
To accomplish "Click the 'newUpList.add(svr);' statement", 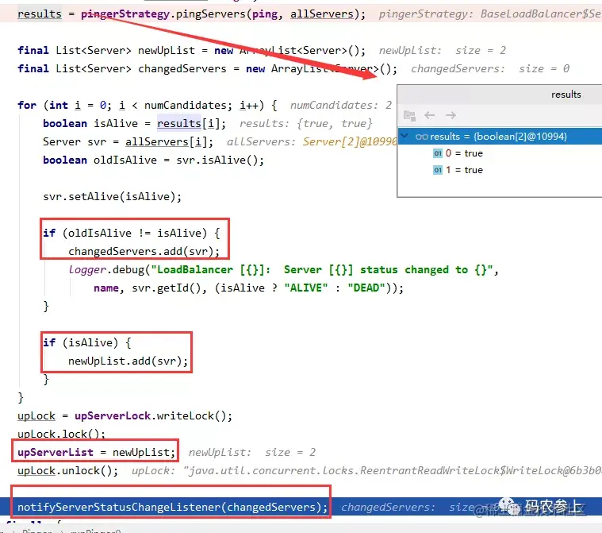I will [x=128, y=361].
